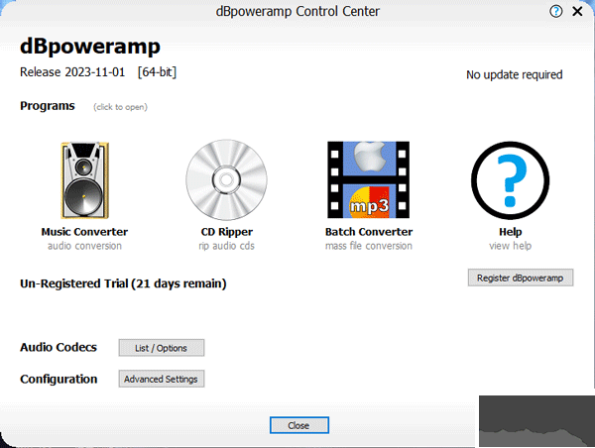Click the 'dBpoweramp' main heading
This screenshot has width=595, height=448.
point(90,47)
